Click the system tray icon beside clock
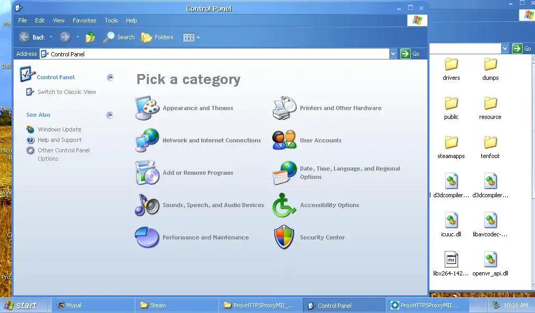 click(x=496, y=305)
